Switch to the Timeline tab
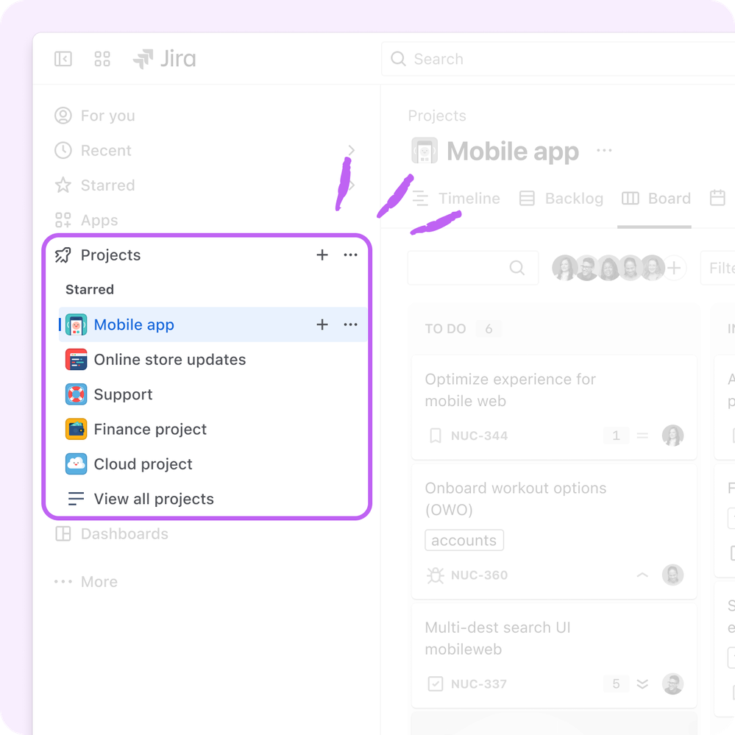This screenshot has width=735, height=735. tap(456, 199)
